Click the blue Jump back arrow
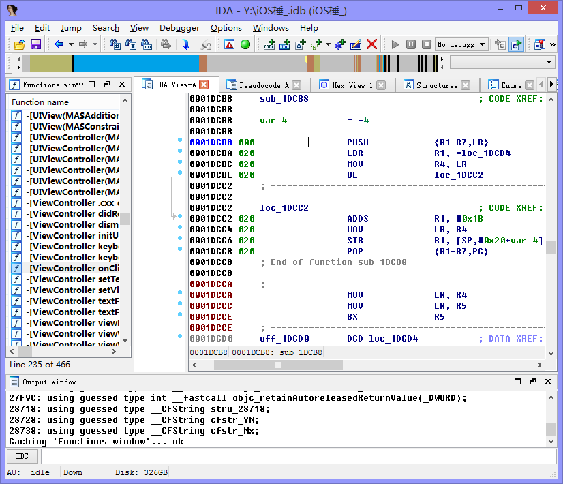The height and width of the screenshot is (484, 563). coord(59,44)
